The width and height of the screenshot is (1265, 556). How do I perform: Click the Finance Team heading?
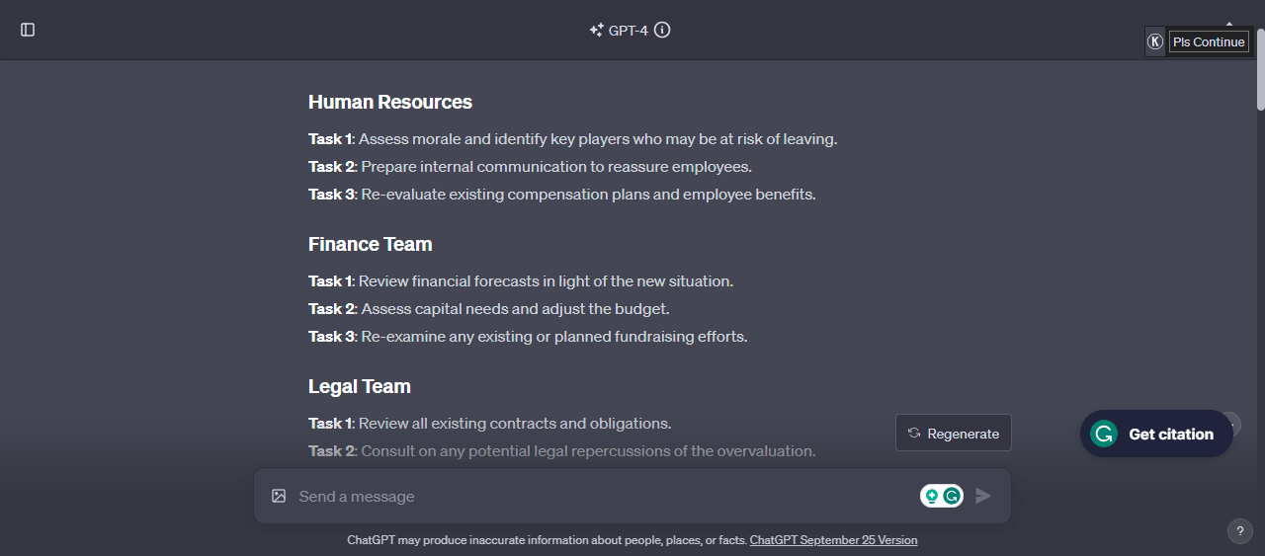coord(370,244)
